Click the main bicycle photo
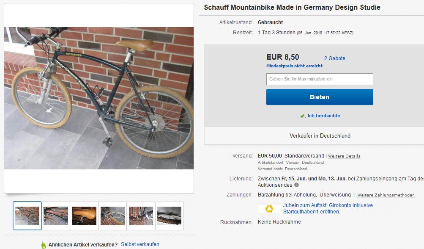The image size is (424, 249). [x=99, y=98]
